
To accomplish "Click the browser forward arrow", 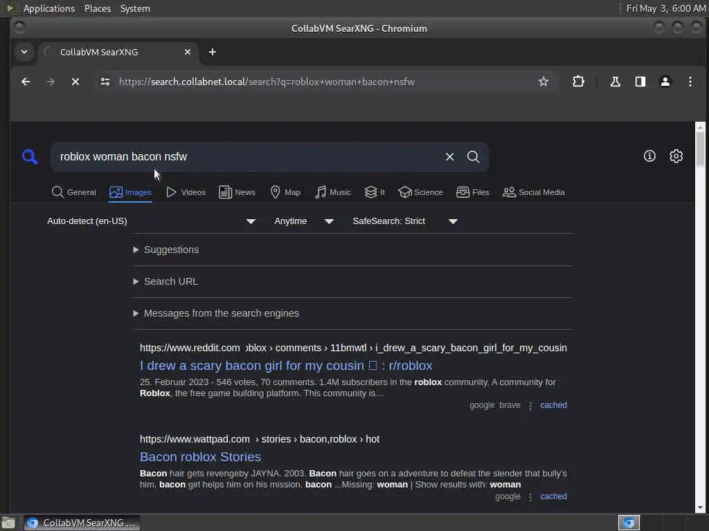I will coord(51,82).
